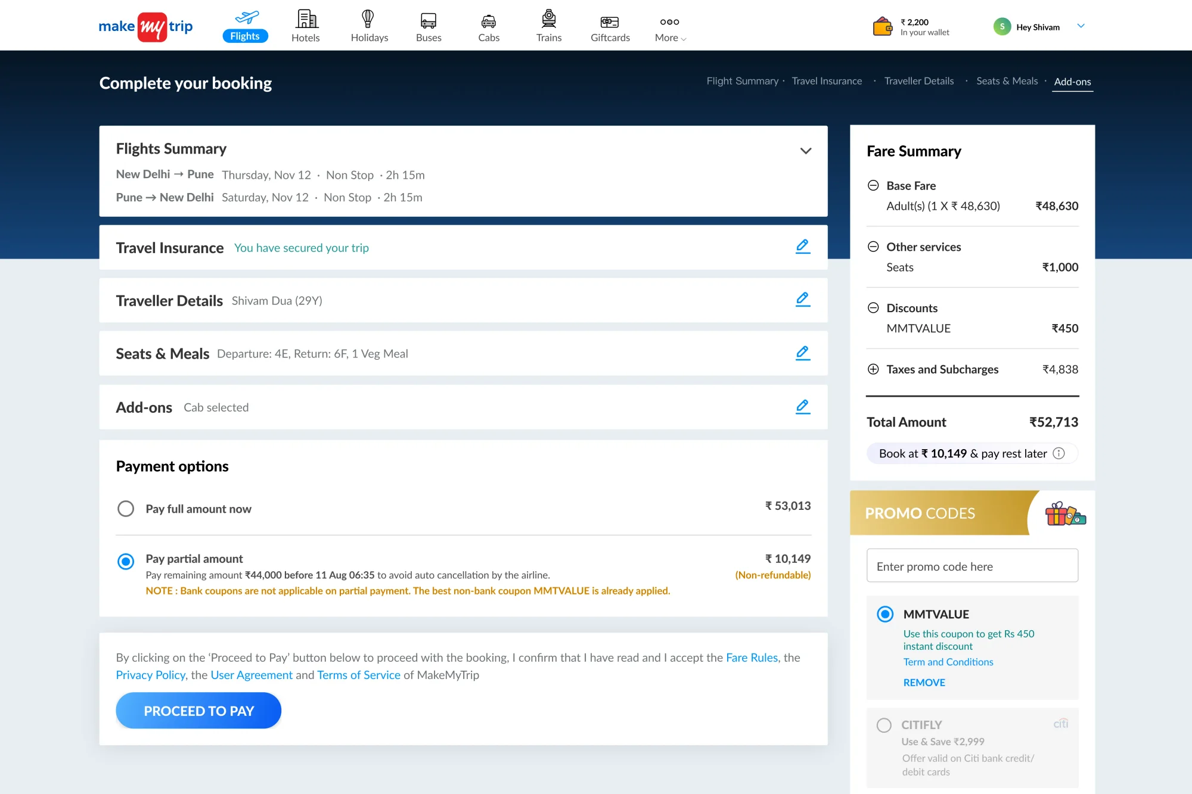Open the Hotels building icon

306,19
